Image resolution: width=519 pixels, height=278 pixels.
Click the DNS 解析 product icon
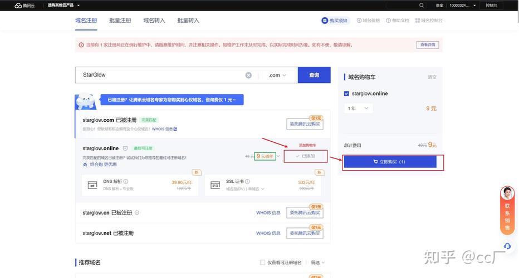click(92, 185)
